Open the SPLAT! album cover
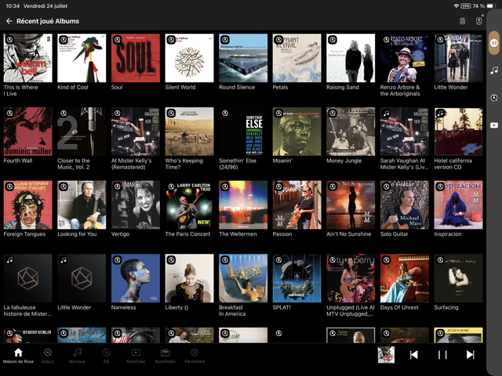502x376 pixels. [296, 278]
